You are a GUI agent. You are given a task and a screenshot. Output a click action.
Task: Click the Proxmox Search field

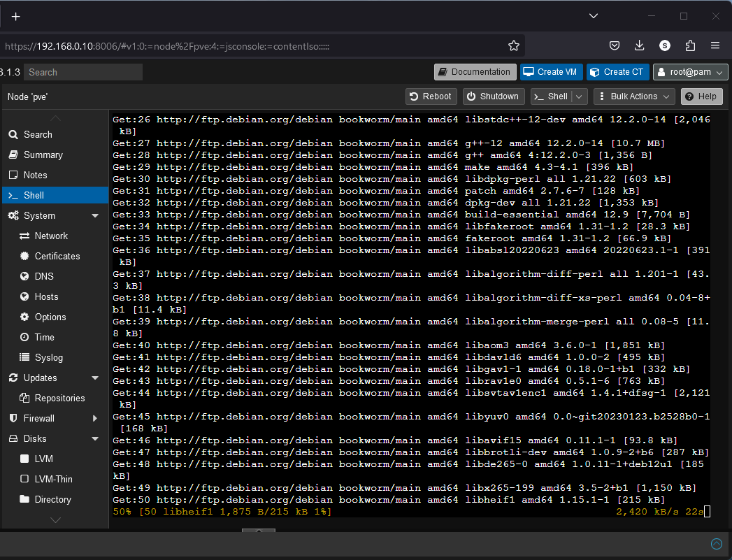pos(83,72)
